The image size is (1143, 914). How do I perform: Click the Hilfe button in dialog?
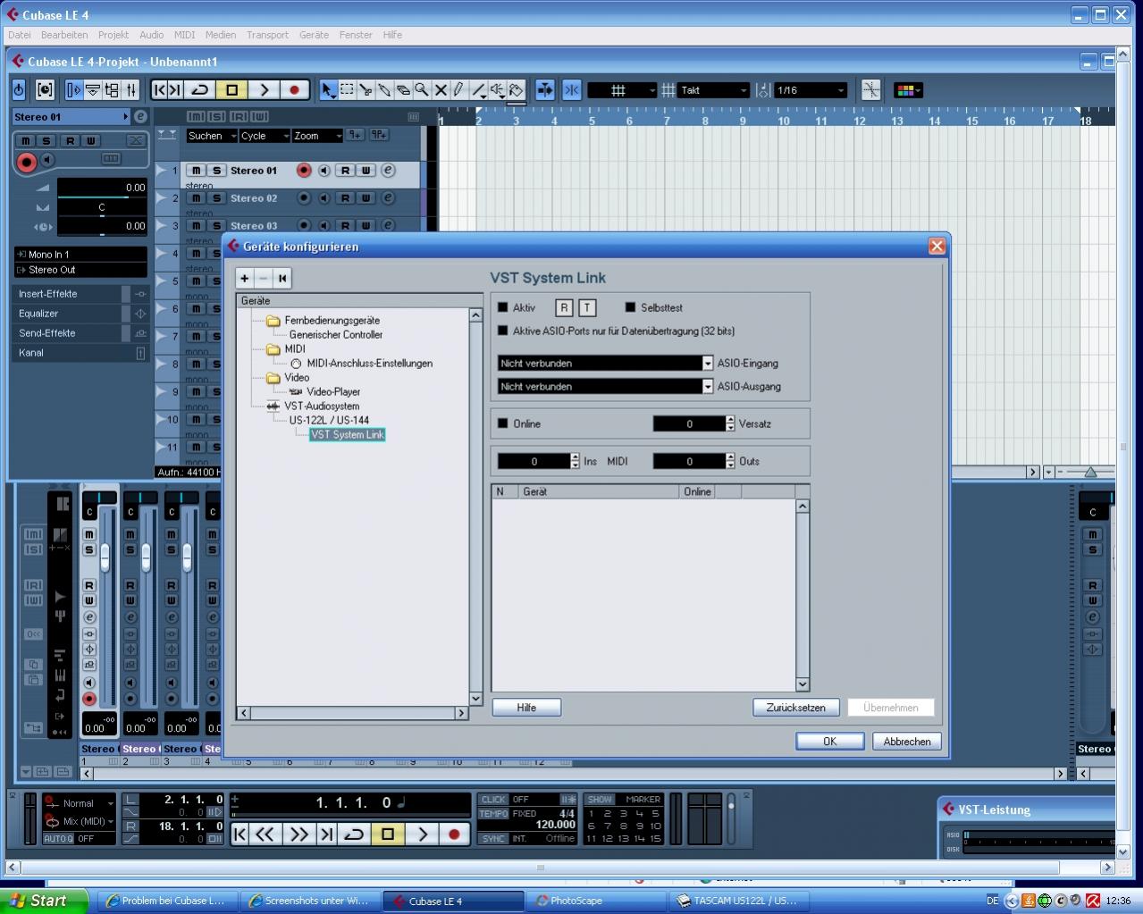coord(526,708)
